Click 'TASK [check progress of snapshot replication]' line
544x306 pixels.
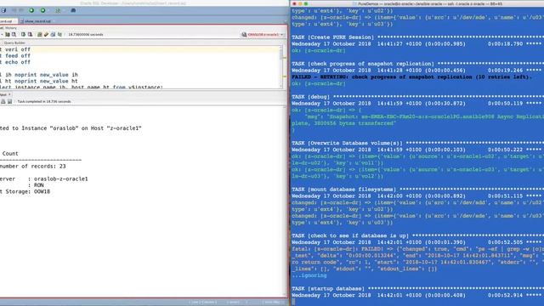point(363,64)
